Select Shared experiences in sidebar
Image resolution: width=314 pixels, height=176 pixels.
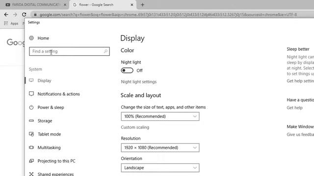tap(55, 174)
